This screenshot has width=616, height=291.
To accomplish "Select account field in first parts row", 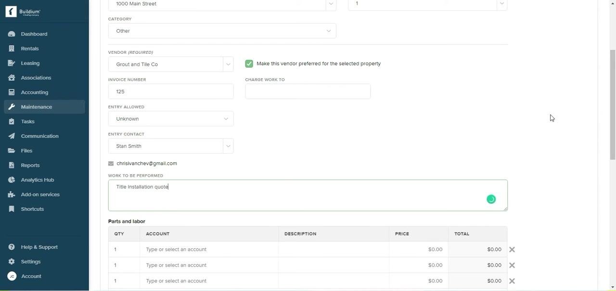I will pyautogui.click(x=209, y=250).
